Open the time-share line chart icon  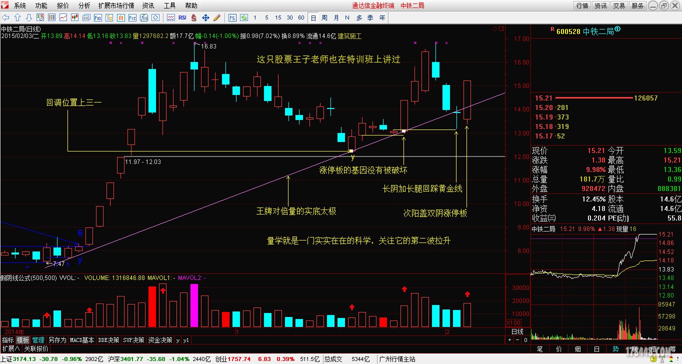[63, 17]
